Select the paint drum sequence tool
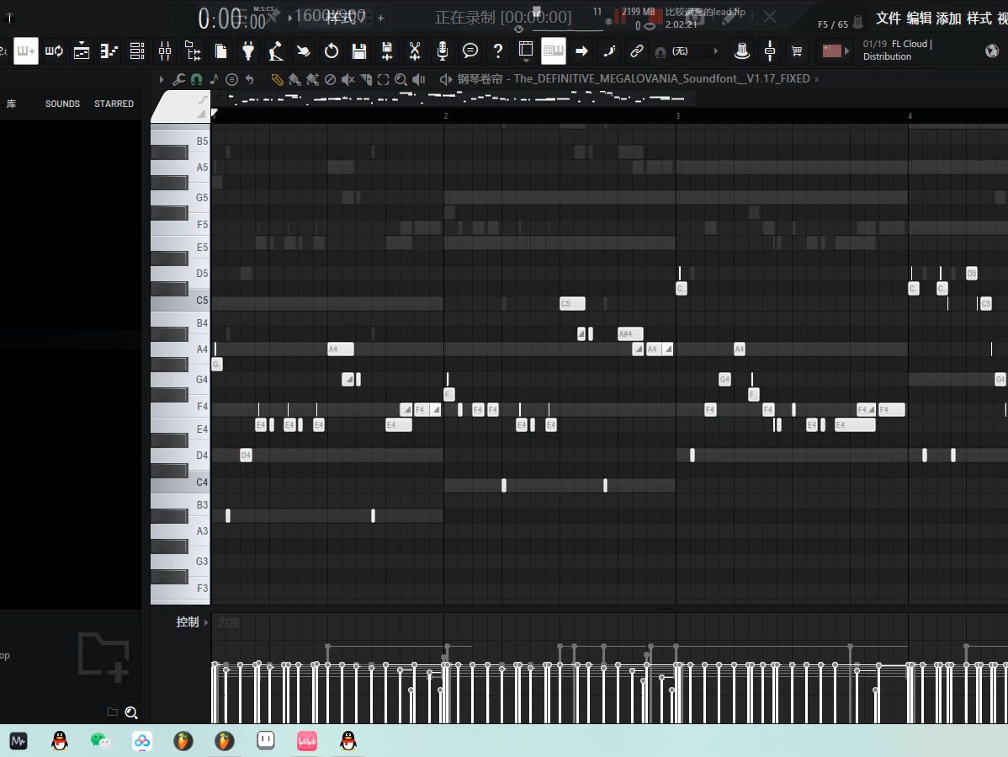 [312, 79]
